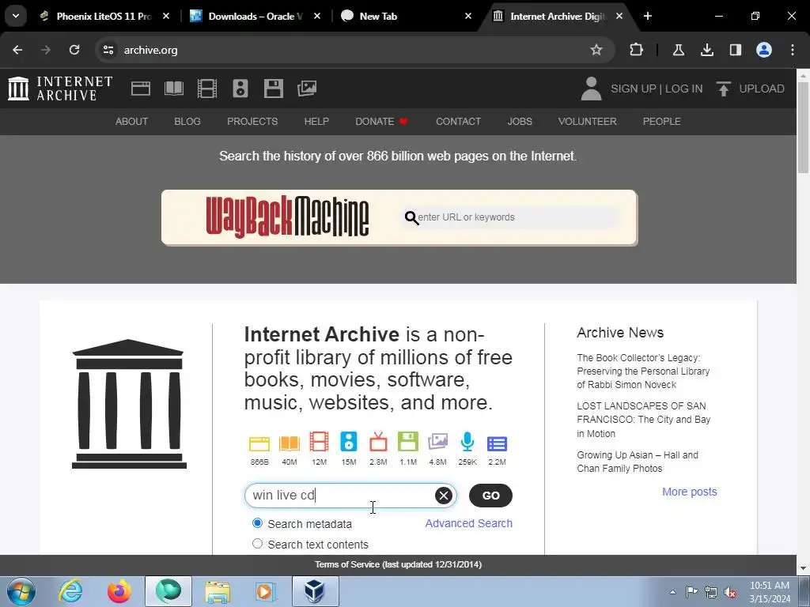The image size is (810, 607).
Task: Click the Internet Archive logo in header
Action: (60, 89)
